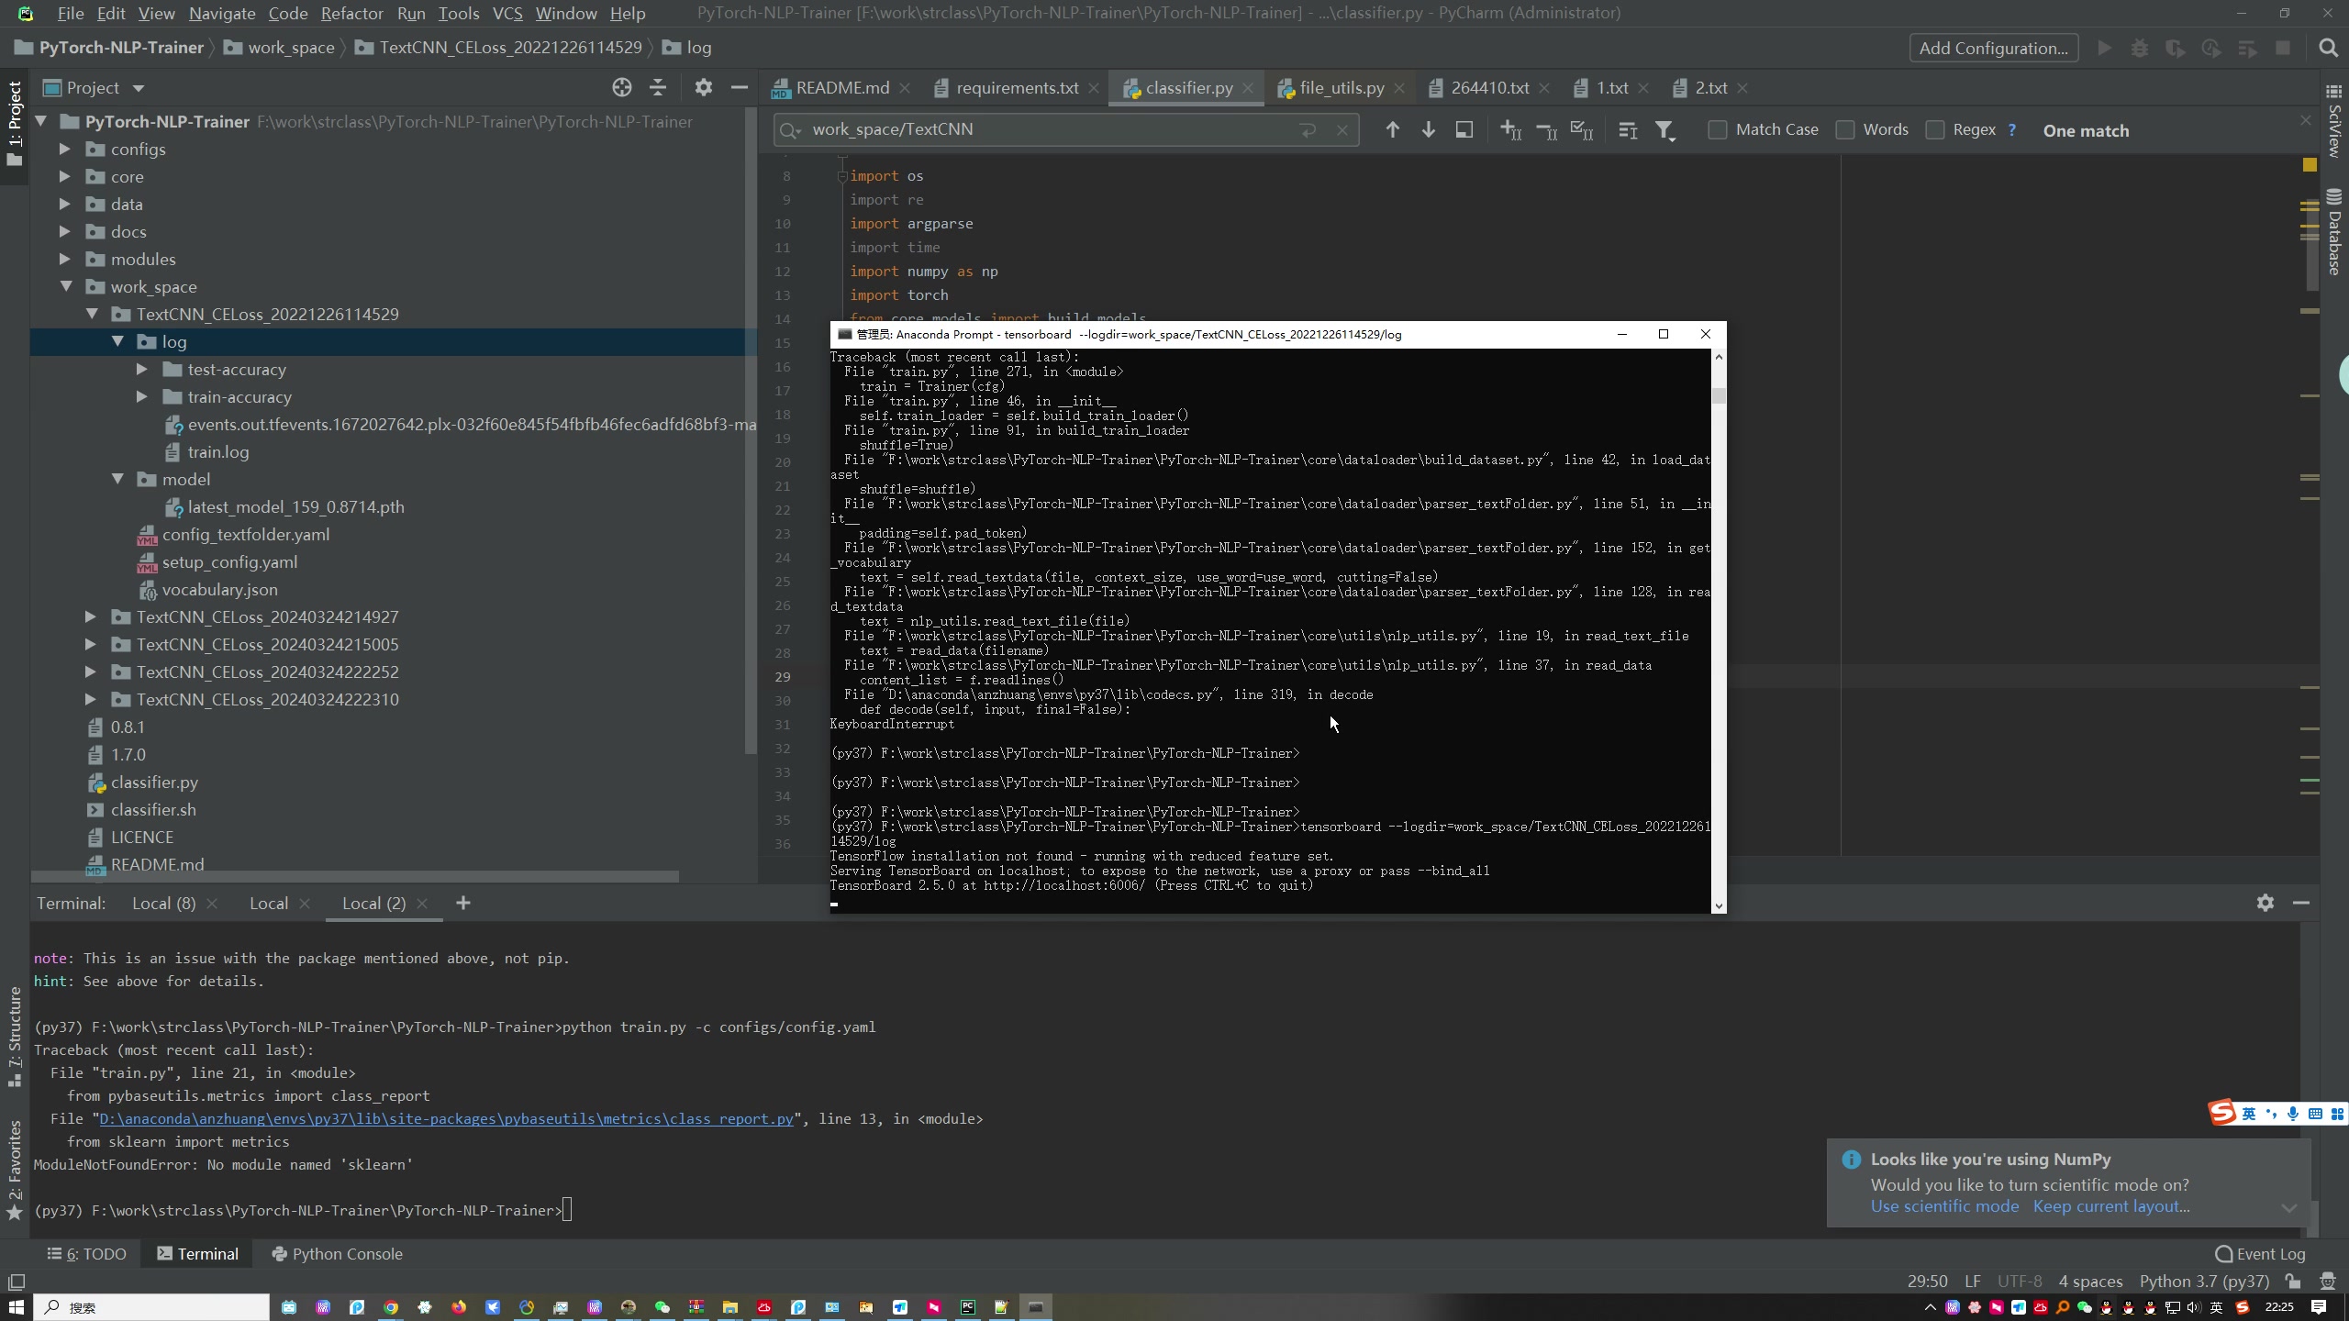Enable Match Case checkbox
This screenshot has height=1321, width=2349.
pyautogui.click(x=1717, y=130)
